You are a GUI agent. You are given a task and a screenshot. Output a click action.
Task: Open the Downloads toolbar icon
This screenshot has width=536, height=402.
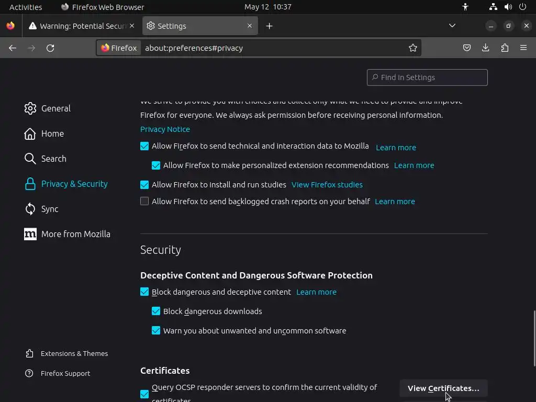coord(486,48)
